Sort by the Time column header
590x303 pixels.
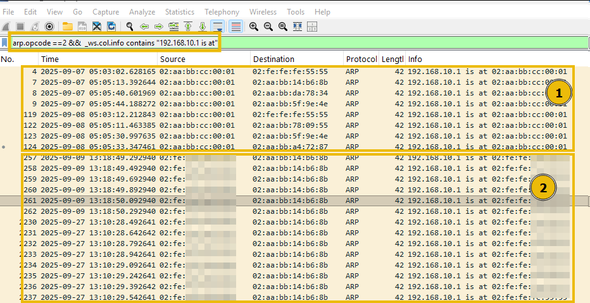(x=98, y=59)
